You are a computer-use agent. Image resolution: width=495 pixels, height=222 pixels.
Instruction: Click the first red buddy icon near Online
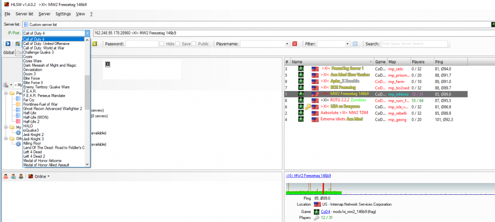tap(5, 177)
